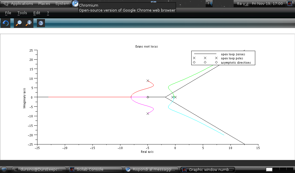This screenshot has height=173, width=295.
Task: Click the rotate plot toolbar icon
Action: (x=5, y=23)
